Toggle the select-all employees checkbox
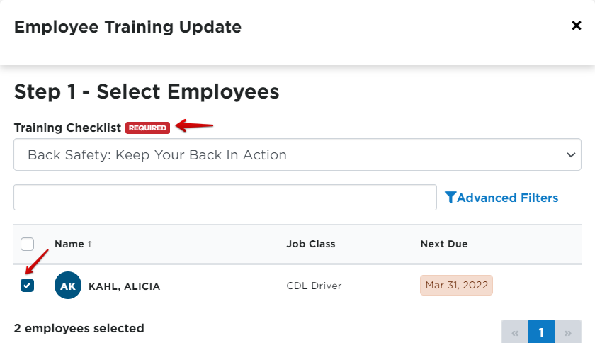 click(x=28, y=244)
